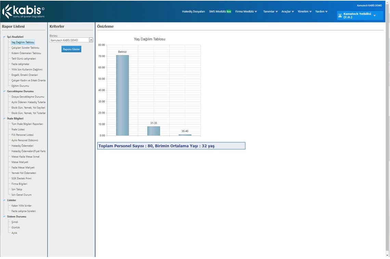The height and width of the screenshot is (259, 390).
Task: Open Yıllık İzin Kullanım Dağılımı report
Action: click(x=27, y=70)
